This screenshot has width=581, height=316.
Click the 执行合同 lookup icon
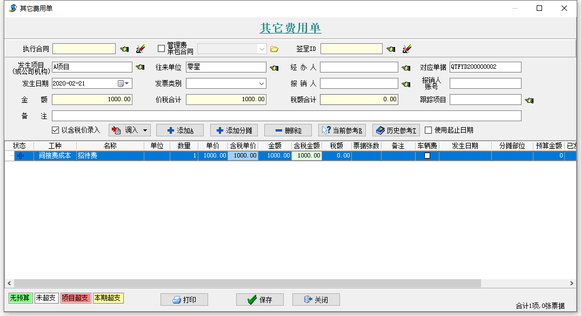(123, 48)
